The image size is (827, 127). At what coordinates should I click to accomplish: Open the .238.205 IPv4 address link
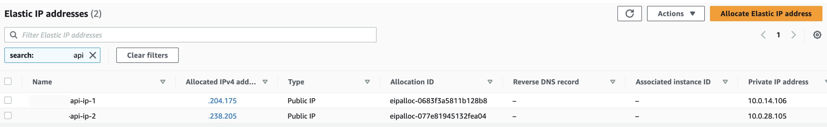pos(222,116)
